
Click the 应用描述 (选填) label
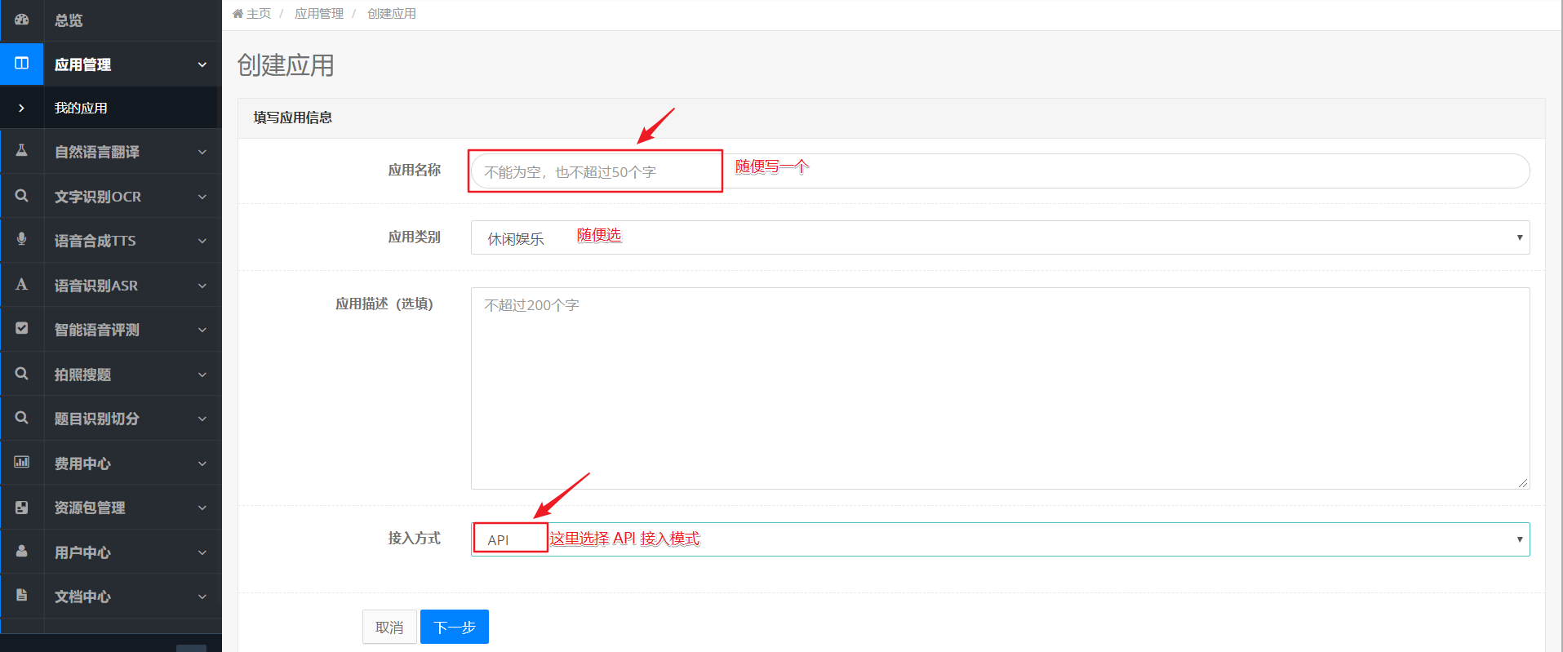click(x=384, y=304)
